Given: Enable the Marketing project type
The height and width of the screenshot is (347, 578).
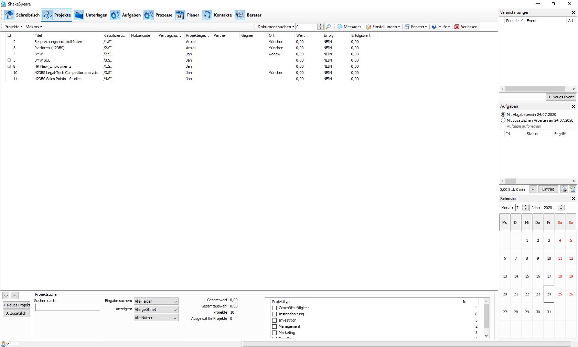Looking at the screenshot, I should click(x=274, y=333).
